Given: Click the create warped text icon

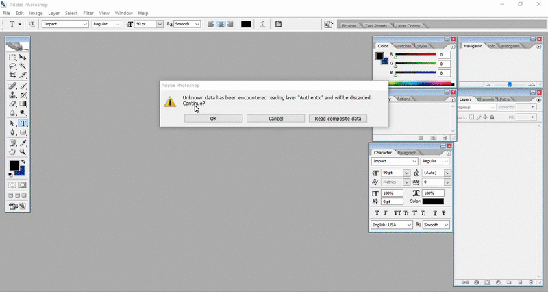Looking at the screenshot, I should coord(262,24).
